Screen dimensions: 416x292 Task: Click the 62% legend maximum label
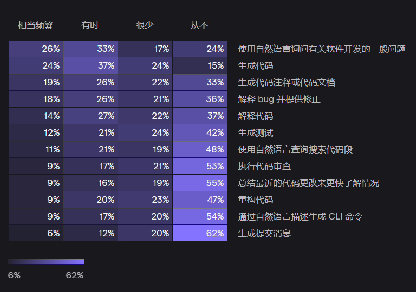[75, 276]
